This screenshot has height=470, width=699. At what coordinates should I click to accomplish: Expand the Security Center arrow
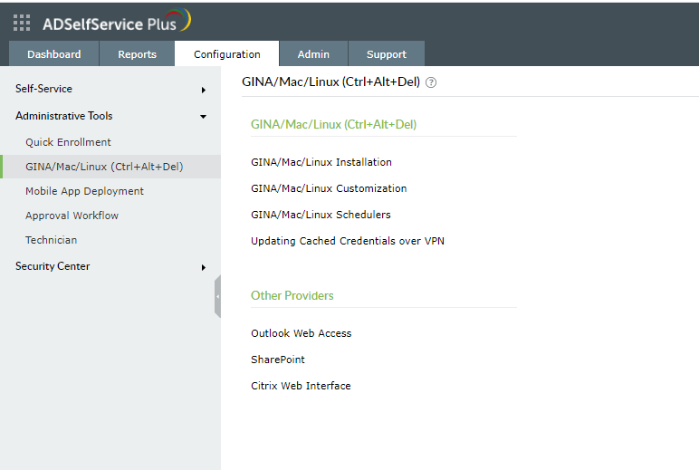[204, 267]
